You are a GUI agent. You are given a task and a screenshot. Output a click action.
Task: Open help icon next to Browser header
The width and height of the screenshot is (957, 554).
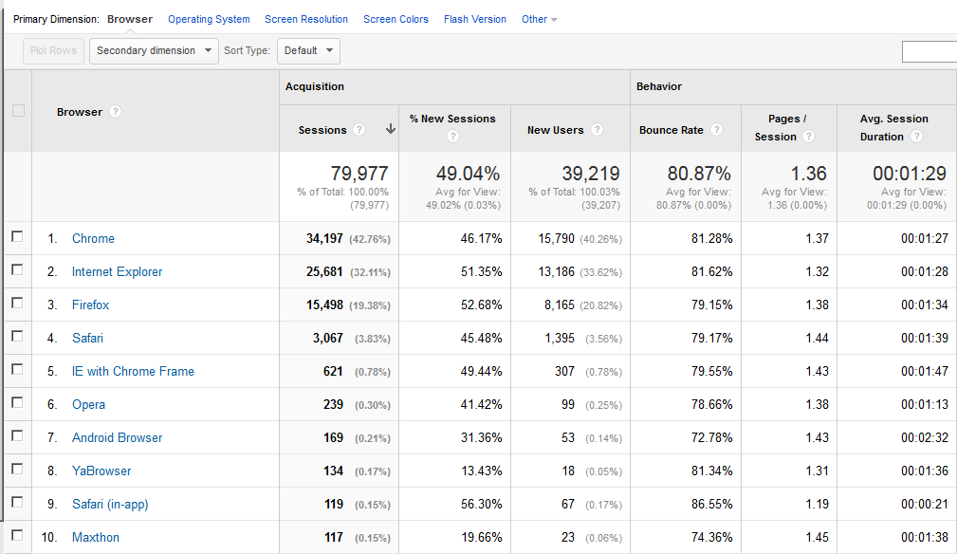[115, 112]
